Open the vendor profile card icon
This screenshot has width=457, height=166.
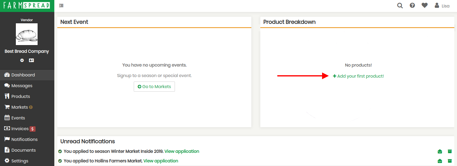(x=31, y=60)
